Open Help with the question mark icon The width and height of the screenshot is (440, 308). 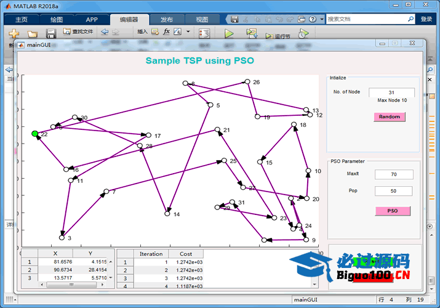[313, 19]
